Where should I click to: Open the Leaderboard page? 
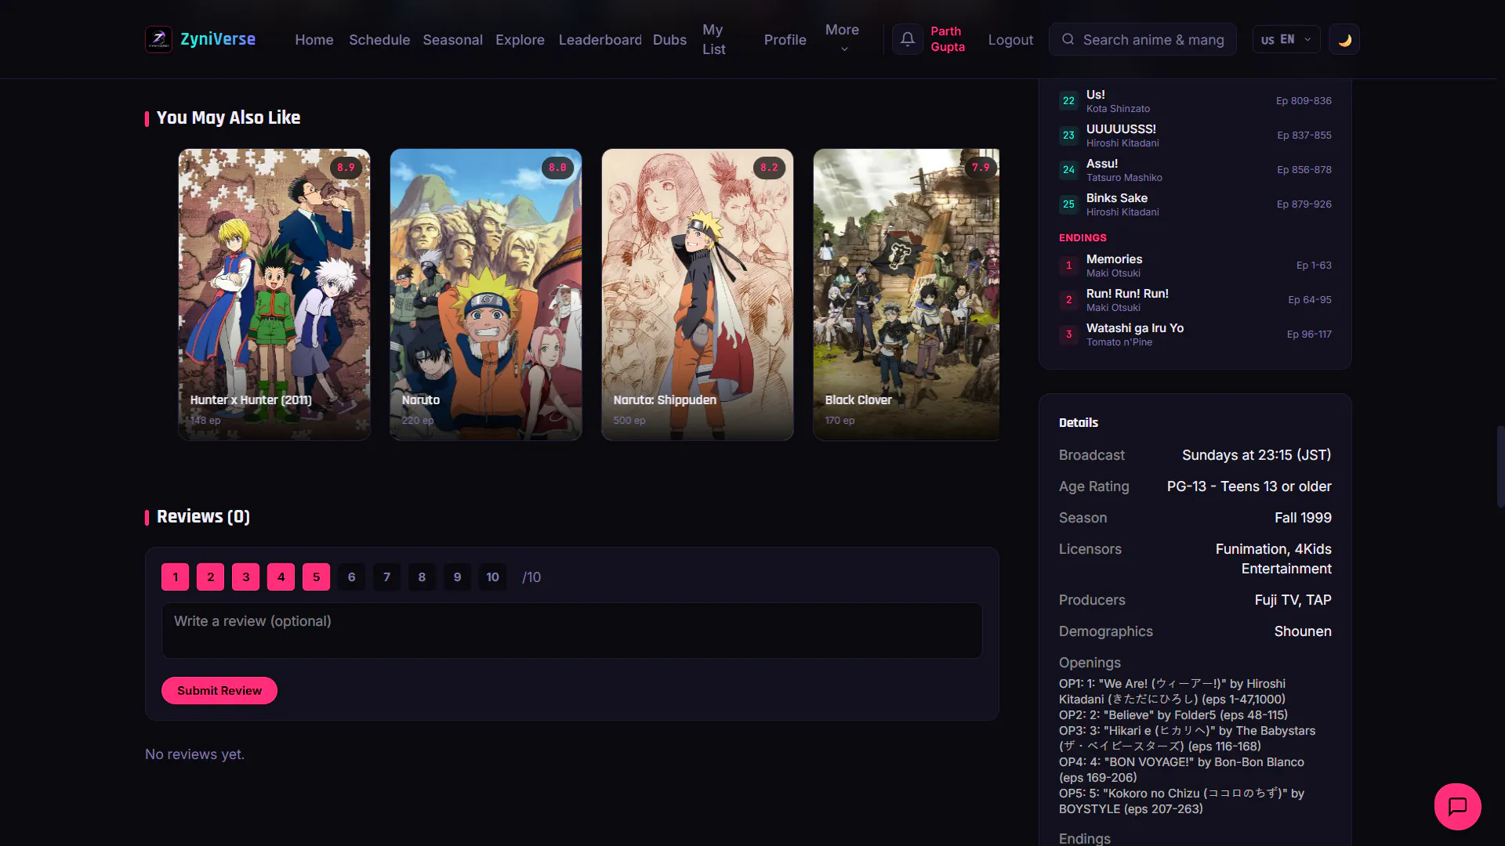coord(600,40)
